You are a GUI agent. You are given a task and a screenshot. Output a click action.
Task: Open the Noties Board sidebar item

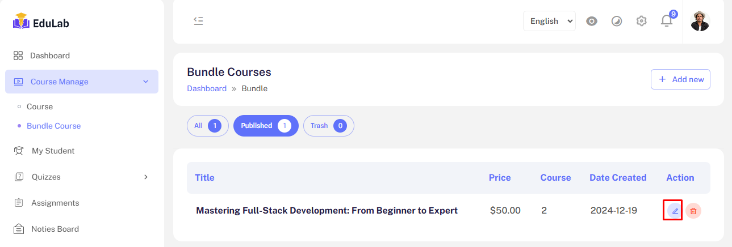[x=55, y=229]
